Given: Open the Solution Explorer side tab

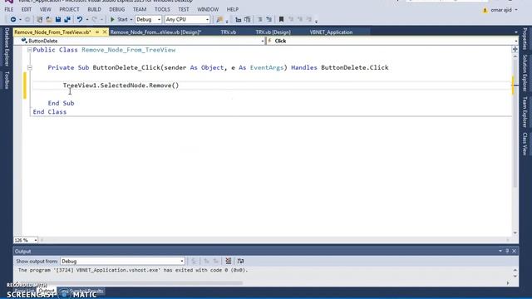Looking at the screenshot, I should [525, 73].
